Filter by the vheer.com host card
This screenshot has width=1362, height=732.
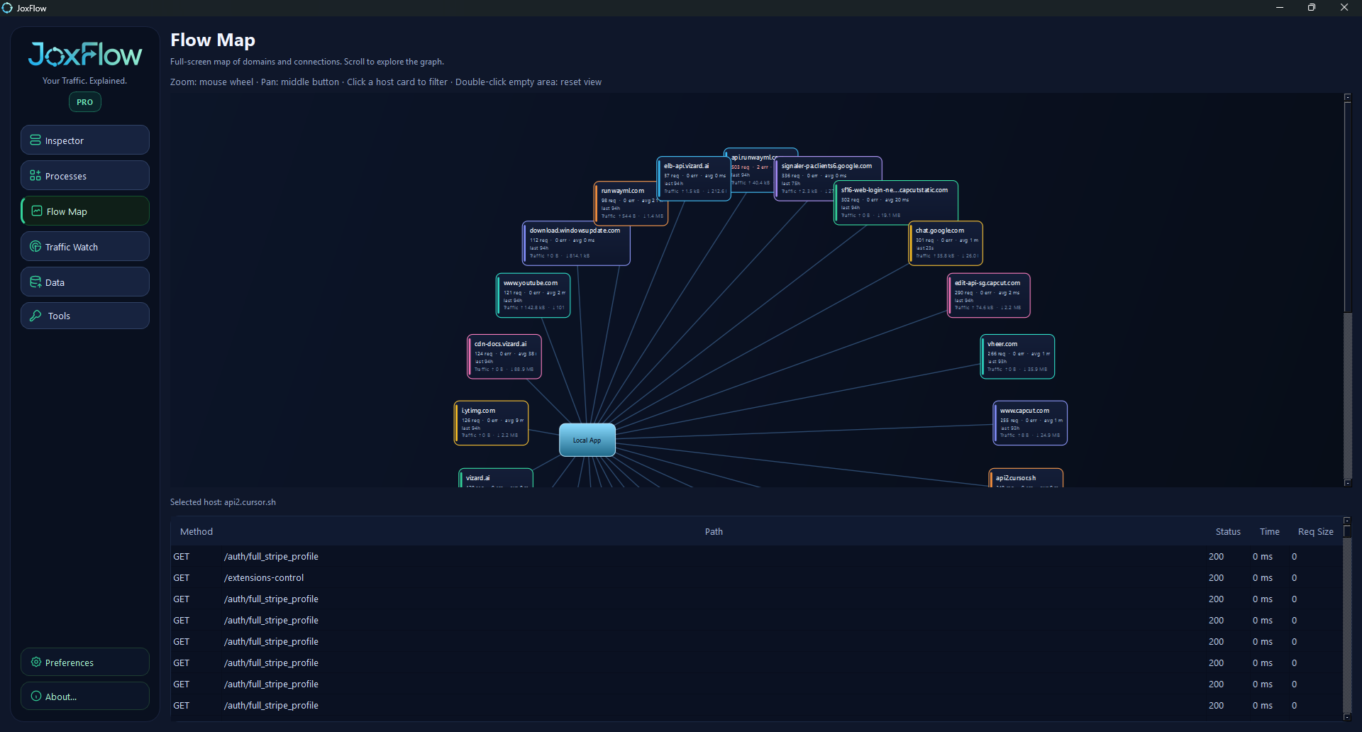point(1017,357)
